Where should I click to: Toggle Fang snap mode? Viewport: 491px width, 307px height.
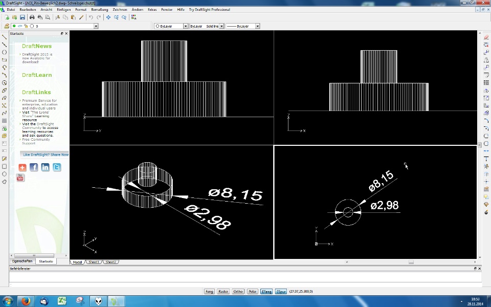coord(209,291)
